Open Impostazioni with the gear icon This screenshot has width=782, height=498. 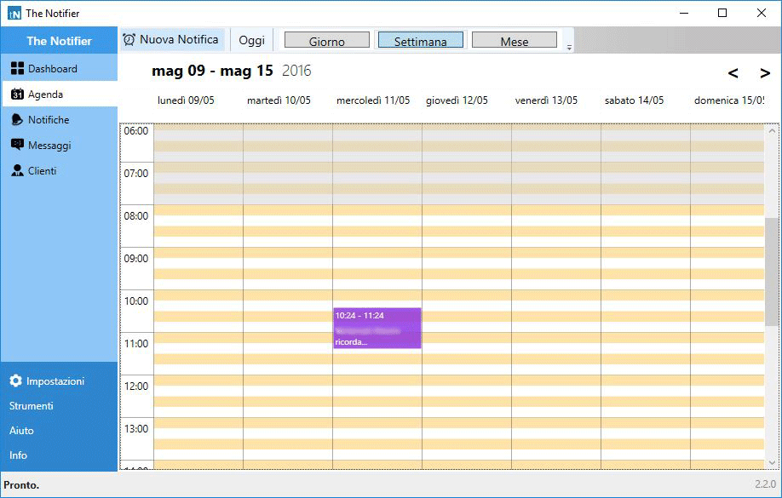pos(14,381)
